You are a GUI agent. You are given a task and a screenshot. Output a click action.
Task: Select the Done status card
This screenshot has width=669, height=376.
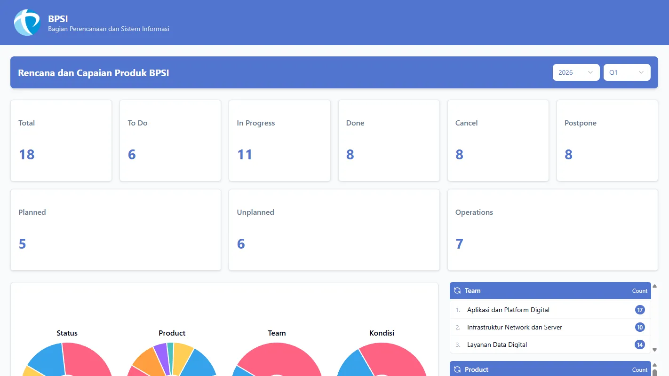[389, 140]
